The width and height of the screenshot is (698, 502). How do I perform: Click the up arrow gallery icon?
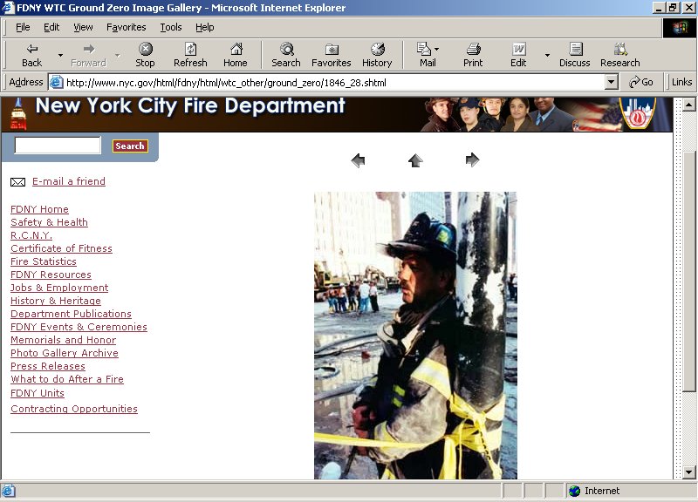pyautogui.click(x=415, y=160)
